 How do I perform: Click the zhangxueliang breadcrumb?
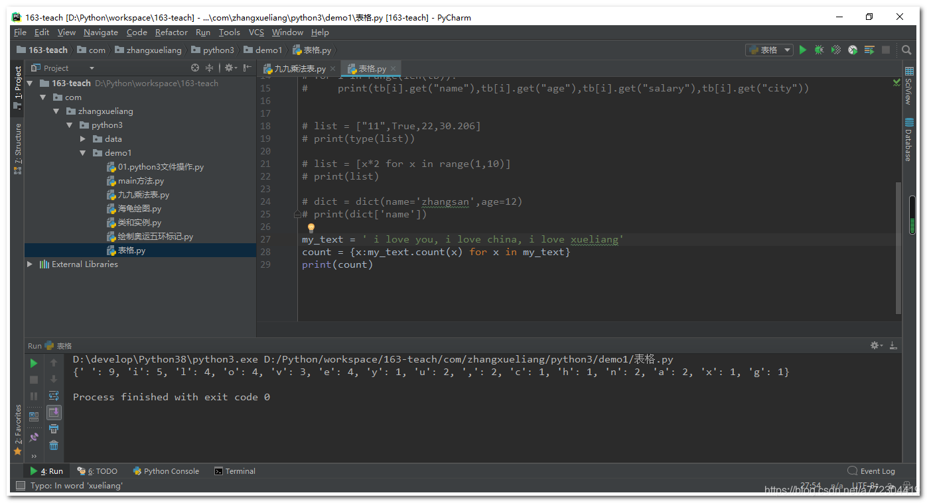[x=148, y=50]
